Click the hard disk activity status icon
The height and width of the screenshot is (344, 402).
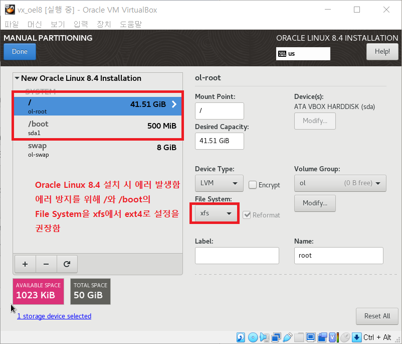241,337
